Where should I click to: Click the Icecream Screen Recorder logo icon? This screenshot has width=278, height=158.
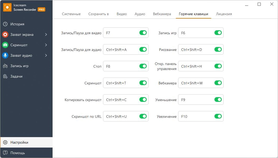coord(7,7)
